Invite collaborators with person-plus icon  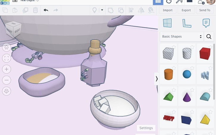[x=201, y=2]
